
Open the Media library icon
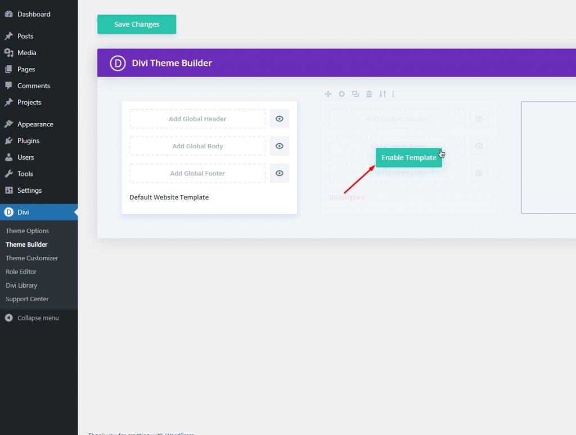(x=9, y=52)
